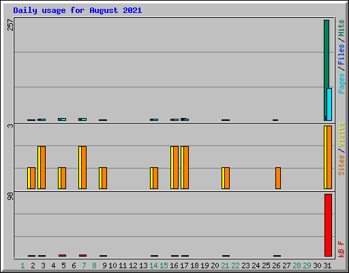The height and width of the screenshot is (273, 349).
Task: Click the yellow Sites bar on day 31
Action: pyautogui.click(x=325, y=157)
